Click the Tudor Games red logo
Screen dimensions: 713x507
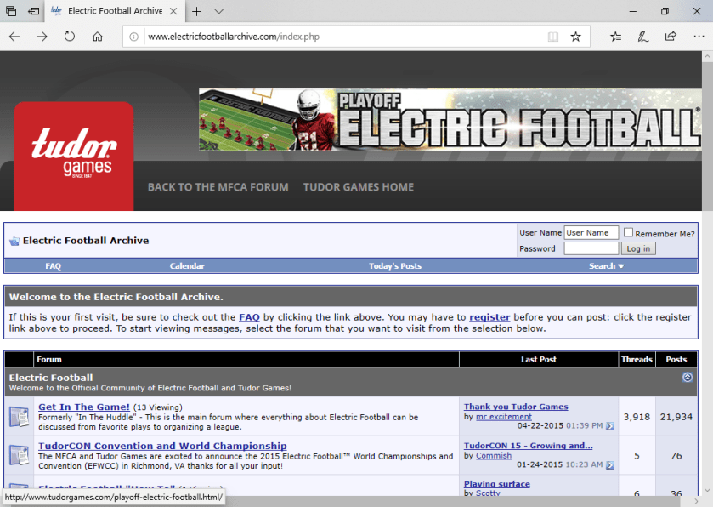[74, 156]
